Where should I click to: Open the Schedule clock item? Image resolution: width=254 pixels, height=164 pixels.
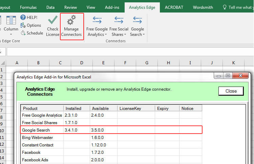coord(32,33)
